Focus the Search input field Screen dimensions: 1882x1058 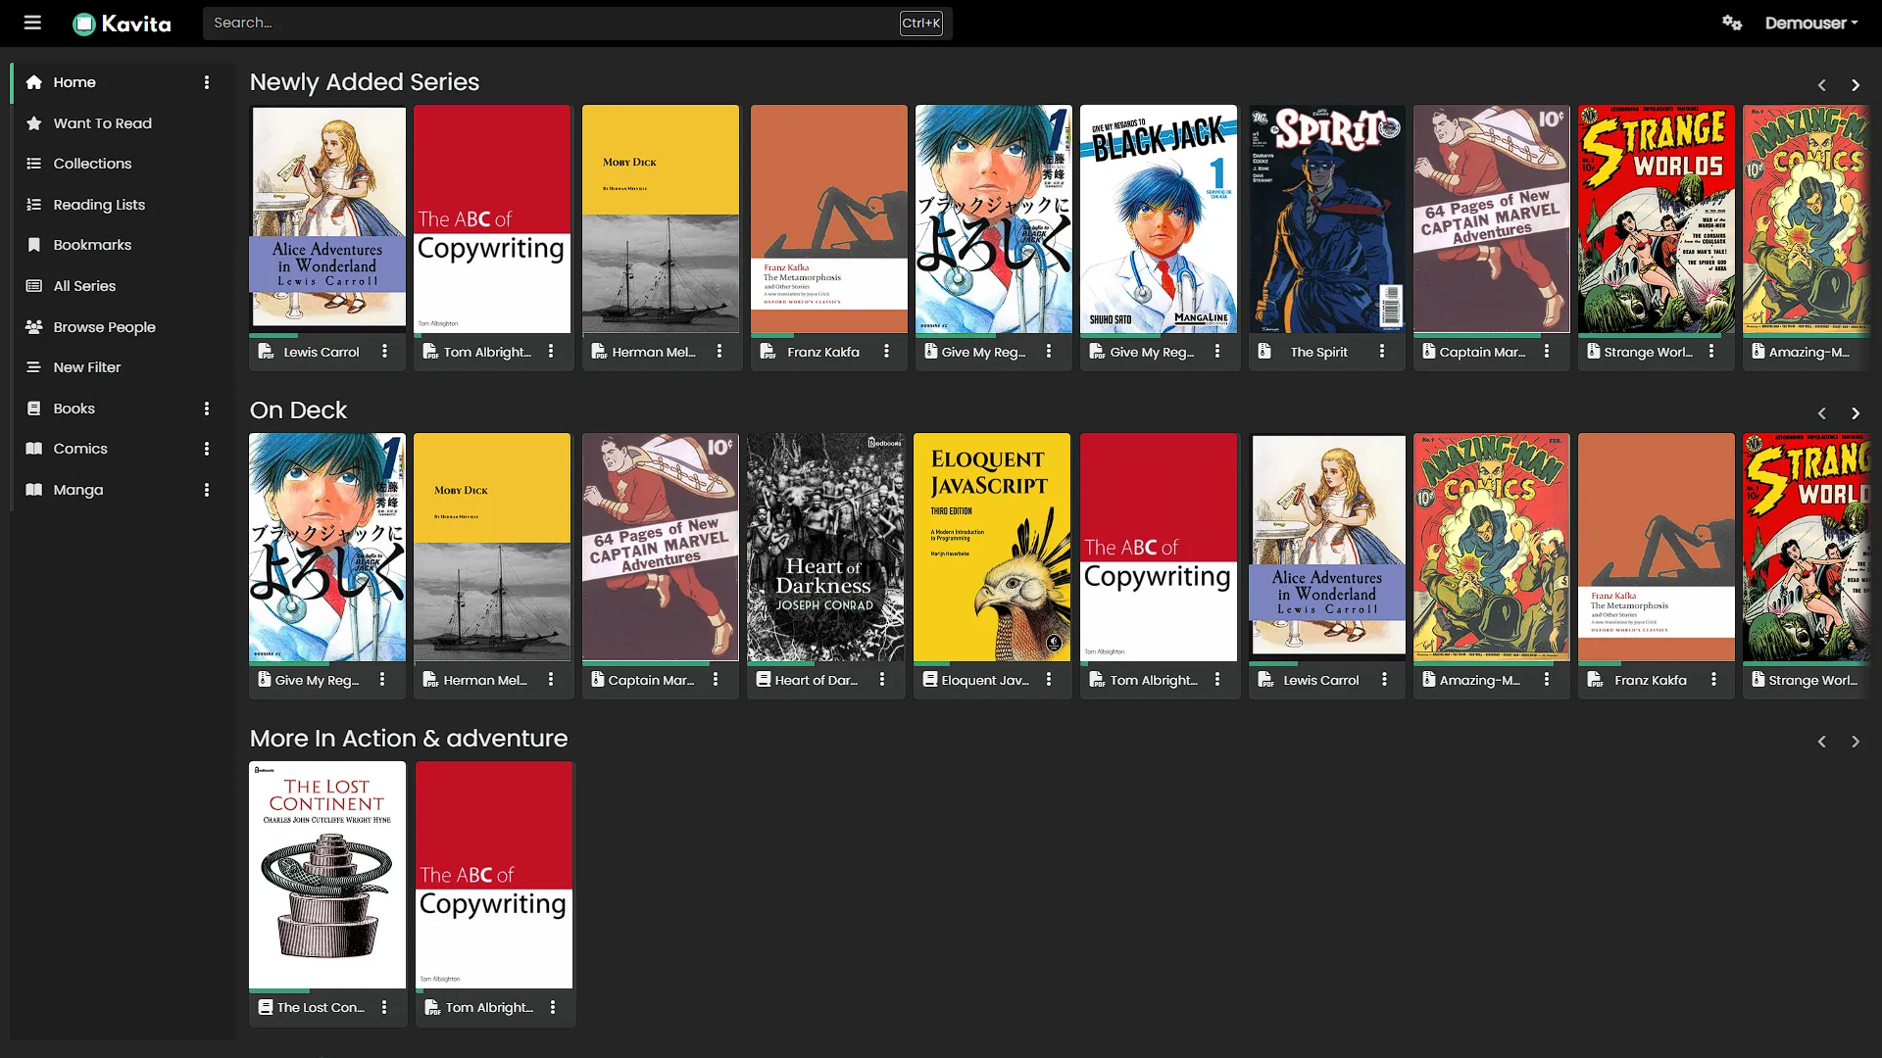coord(576,23)
